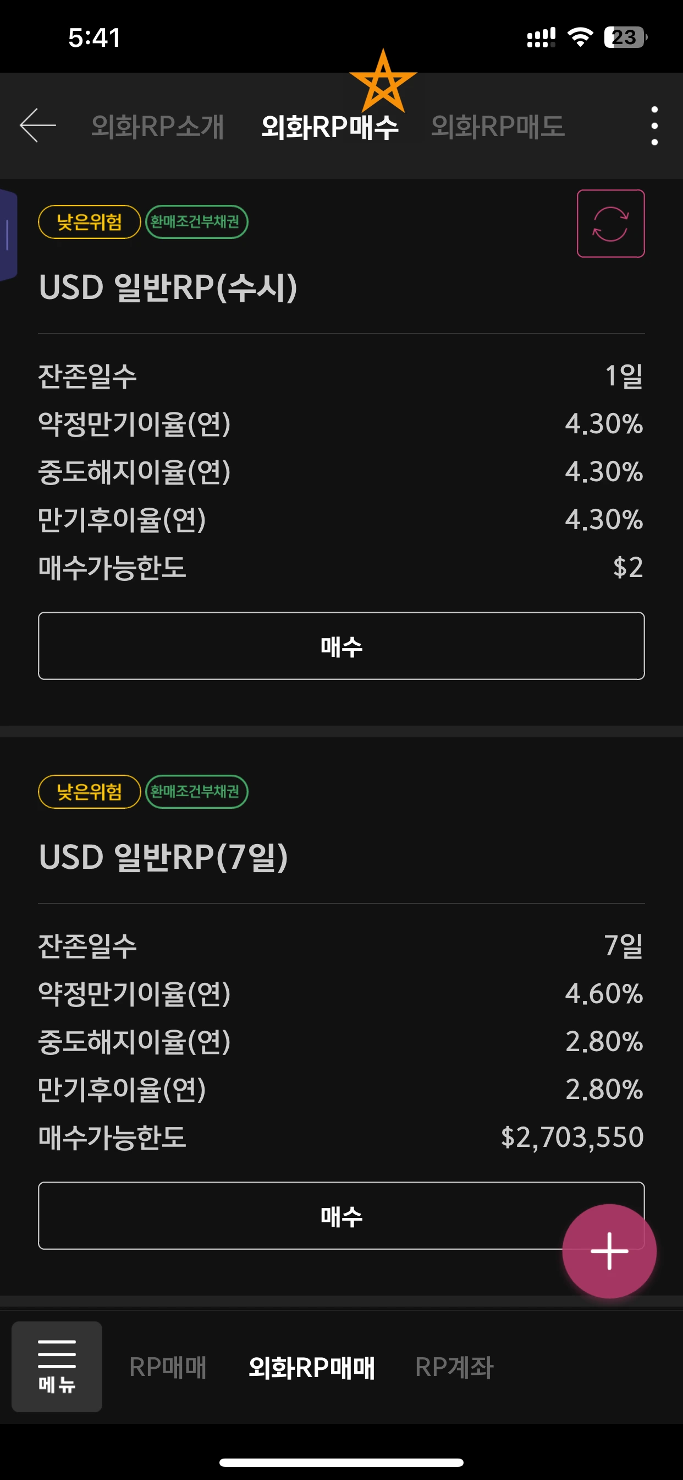Image resolution: width=683 pixels, height=1480 pixels.
Task: Open the hamburger 메뉴 menu
Action: tap(57, 1367)
